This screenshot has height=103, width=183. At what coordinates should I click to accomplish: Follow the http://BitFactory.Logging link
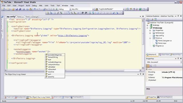click(72, 35)
